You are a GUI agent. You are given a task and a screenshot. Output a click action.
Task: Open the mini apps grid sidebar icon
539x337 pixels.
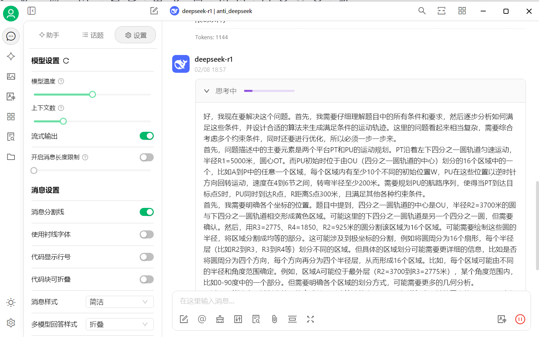pyautogui.click(x=11, y=117)
